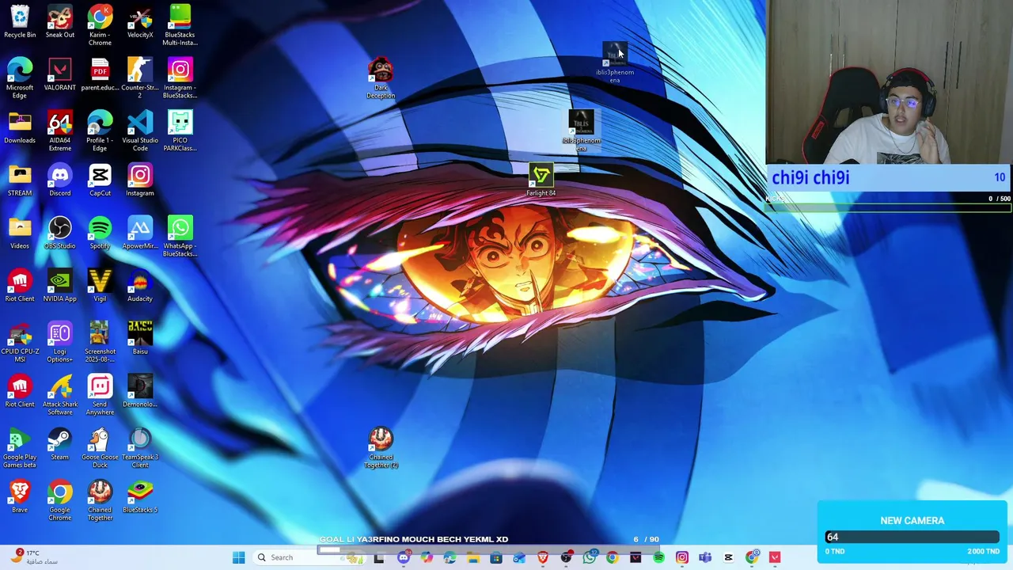Select the NVIDIA App icon
This screenshot has width=1013, height=570.
(60, 286)
